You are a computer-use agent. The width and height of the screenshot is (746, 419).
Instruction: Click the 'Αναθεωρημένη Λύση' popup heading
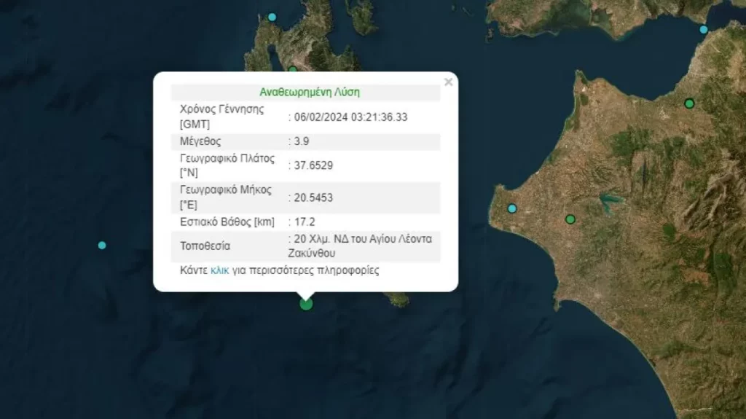point(310,93)
